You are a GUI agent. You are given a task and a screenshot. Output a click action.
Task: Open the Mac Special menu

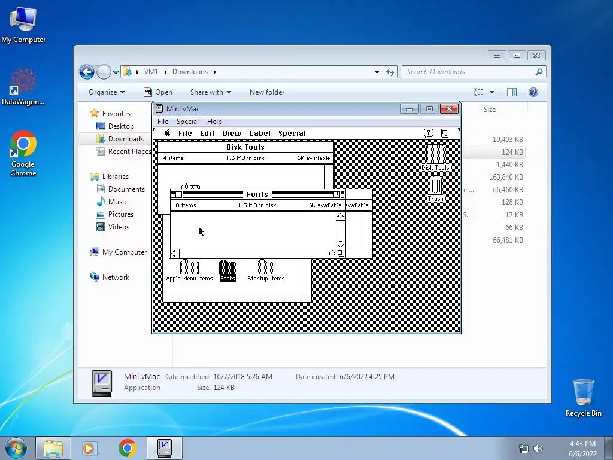292,134
